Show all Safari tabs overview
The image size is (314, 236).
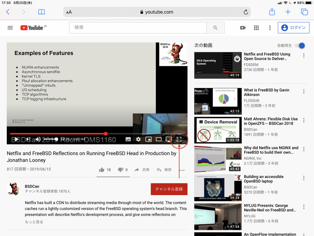(x=304, y=12)
